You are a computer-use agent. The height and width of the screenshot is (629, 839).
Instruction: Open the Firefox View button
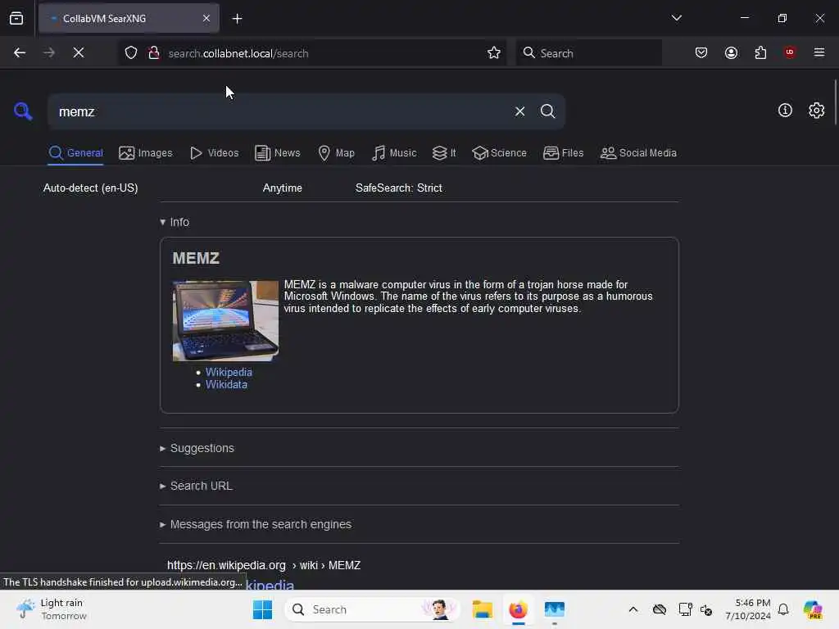click(x=16, y=19)
